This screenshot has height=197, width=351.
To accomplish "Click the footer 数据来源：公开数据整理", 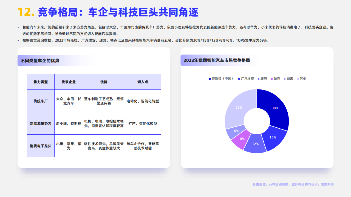I will 293,185.
